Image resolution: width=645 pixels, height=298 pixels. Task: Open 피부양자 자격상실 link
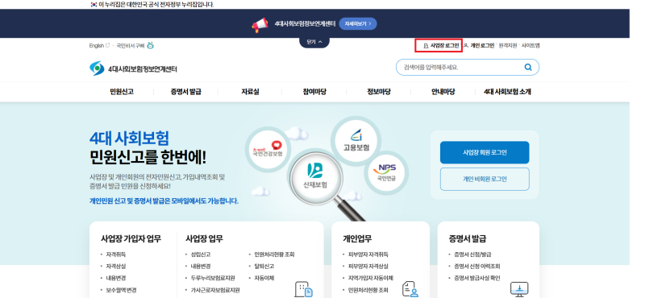368,267
